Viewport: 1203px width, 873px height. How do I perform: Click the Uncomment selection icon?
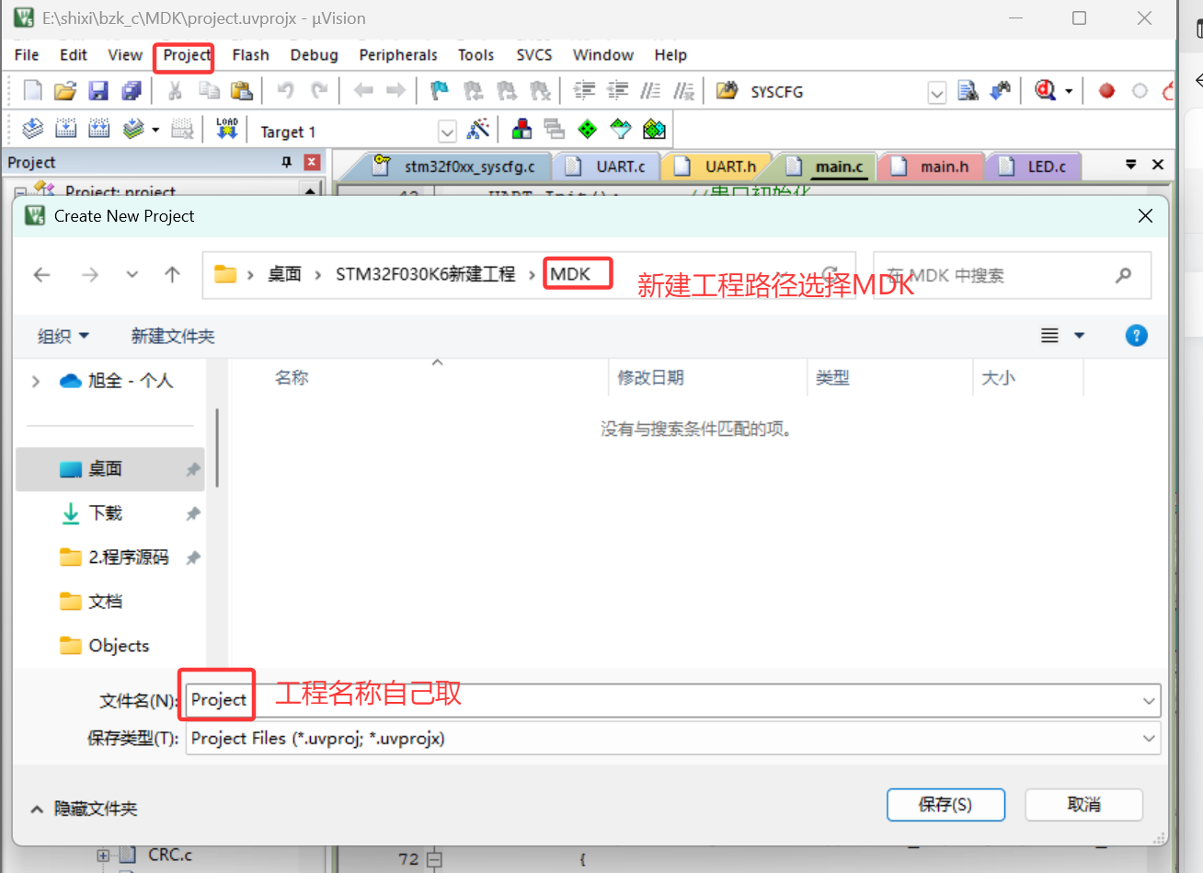(684, 90)
